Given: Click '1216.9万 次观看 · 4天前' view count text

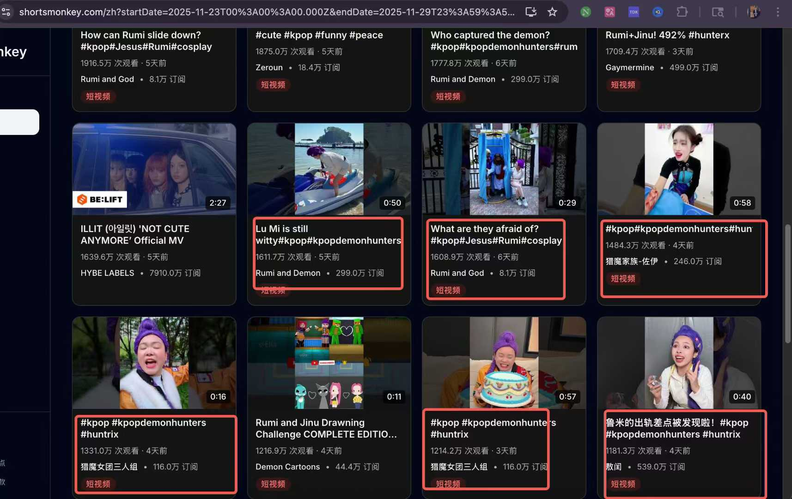Looking at the screenshot, I should pos(299,450).
